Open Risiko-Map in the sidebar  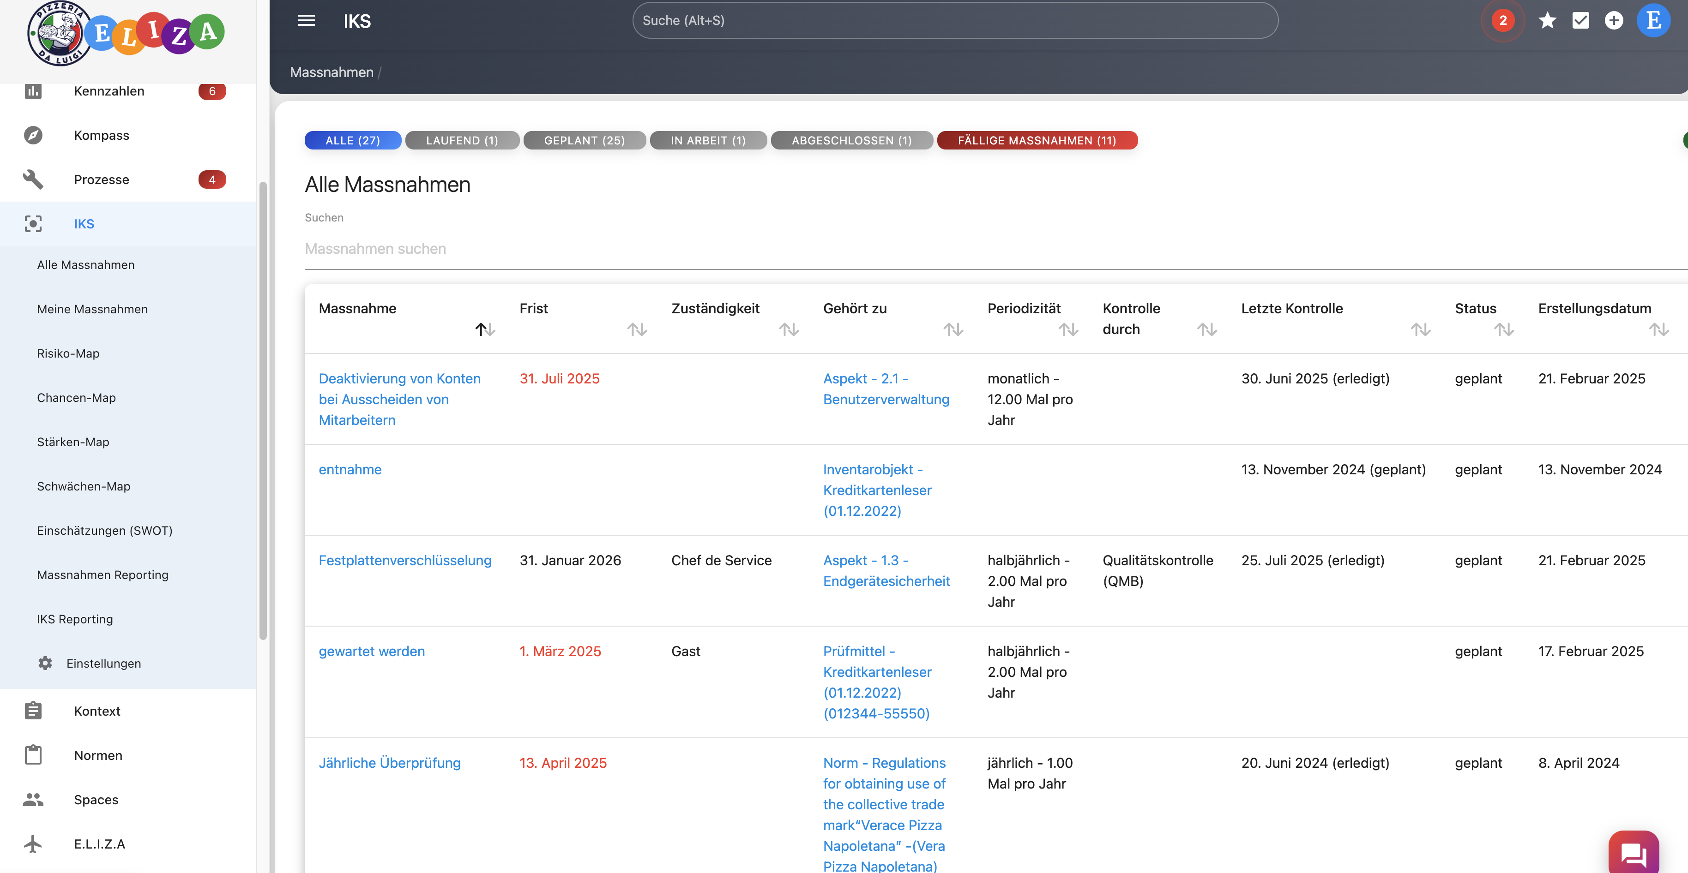coord(68,353)
